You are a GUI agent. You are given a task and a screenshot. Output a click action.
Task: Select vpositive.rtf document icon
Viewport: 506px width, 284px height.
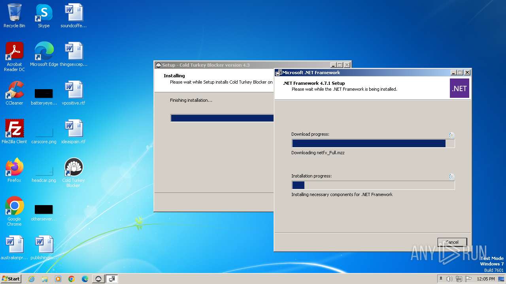click(x=74, y=93)
